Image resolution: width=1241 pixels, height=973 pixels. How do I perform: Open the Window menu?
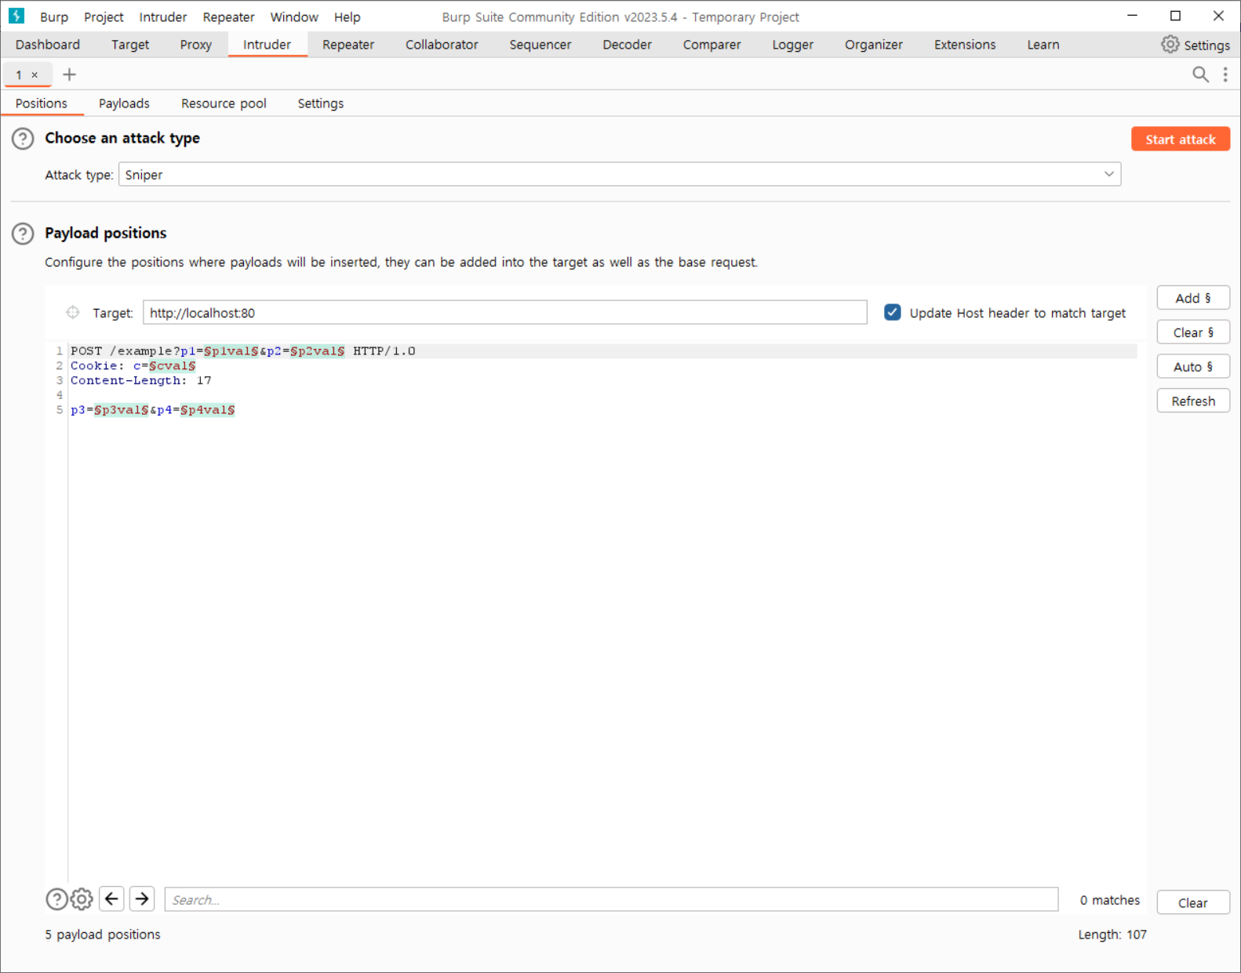tap(294, 16)
